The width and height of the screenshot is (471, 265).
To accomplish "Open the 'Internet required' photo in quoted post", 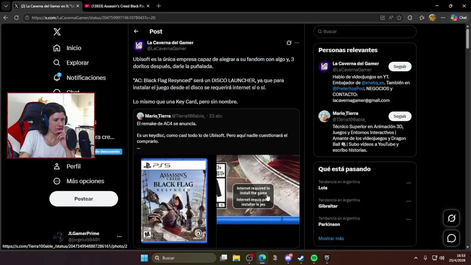I will pyautogui.click(x=258, y=190).
